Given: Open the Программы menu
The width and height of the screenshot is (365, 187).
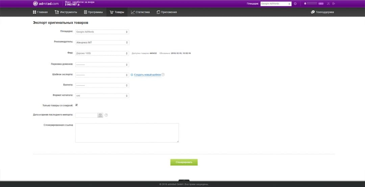Looking at the screenshot, I should 93,12.
